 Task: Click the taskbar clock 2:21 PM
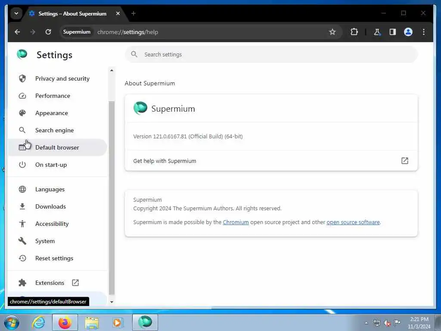(x=419, y=319)
